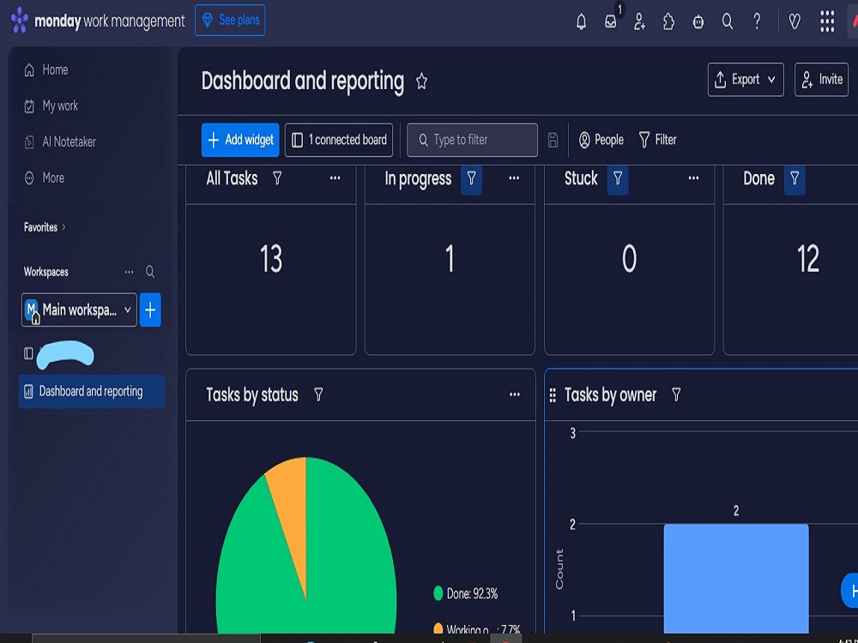Click the invite members icon in top bar
858x643 pixels.
[639, 21]
